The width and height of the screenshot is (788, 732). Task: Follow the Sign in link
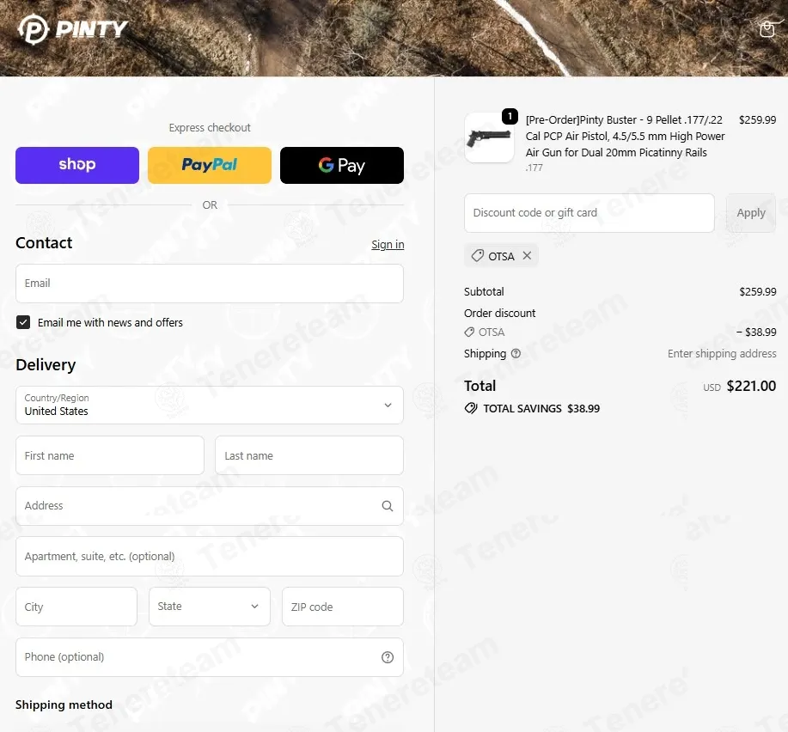coord(388,245)
